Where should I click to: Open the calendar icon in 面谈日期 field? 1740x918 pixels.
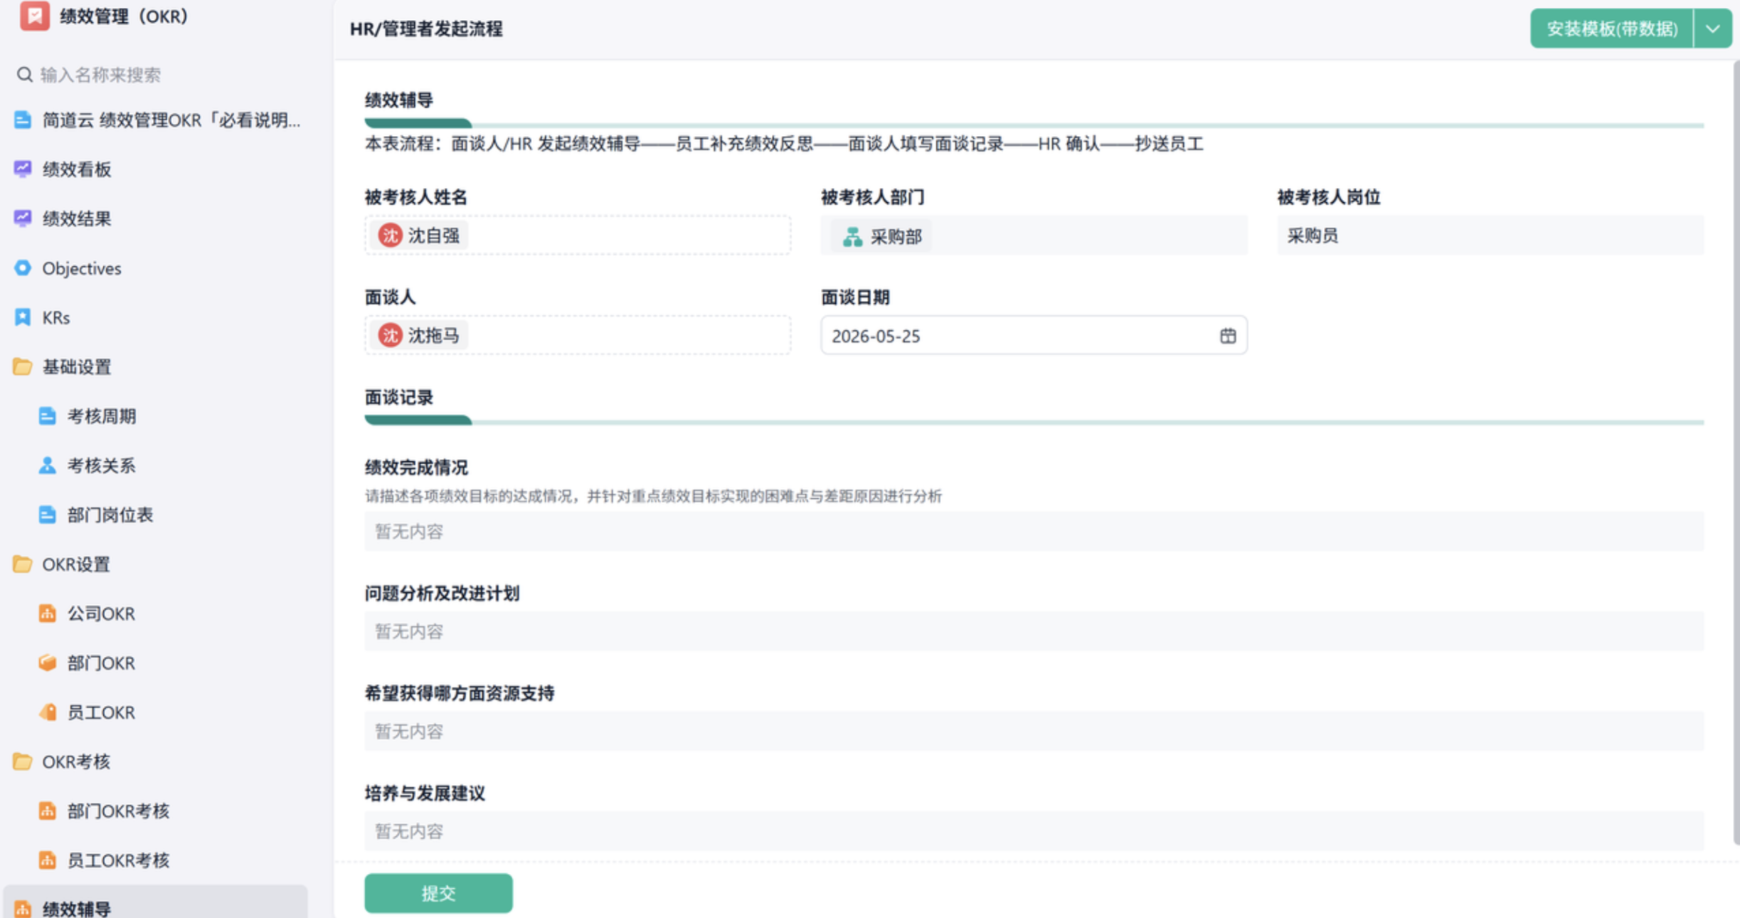tap(1228, 336)
